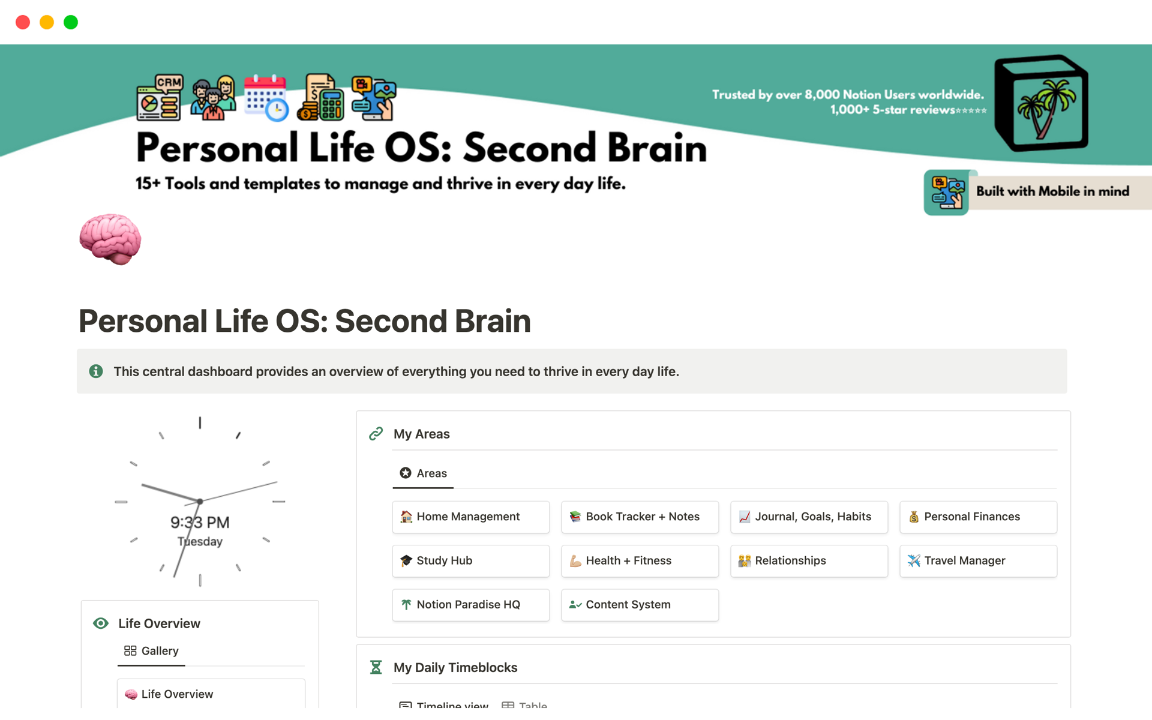
Task: Click the green info icon in callout
Action: [96, 371]
